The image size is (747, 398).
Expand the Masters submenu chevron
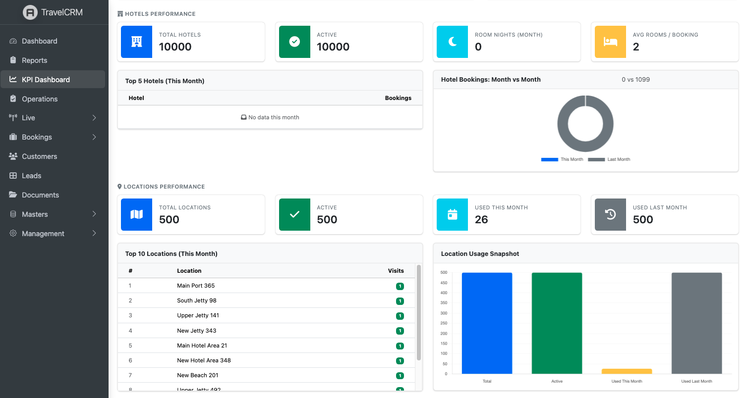click(x=94, y=214)
